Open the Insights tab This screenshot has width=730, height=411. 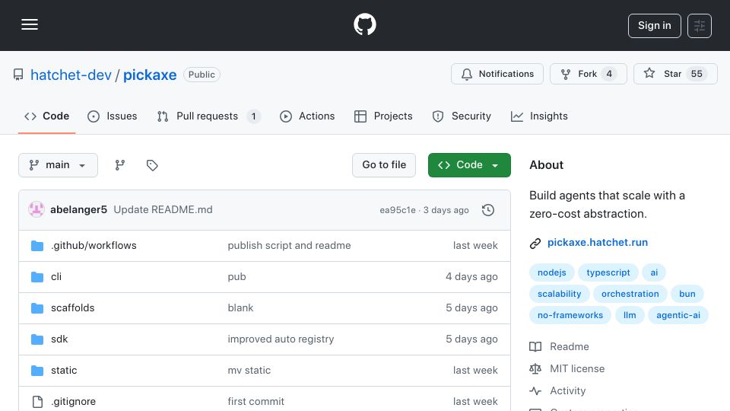point(539,116)
